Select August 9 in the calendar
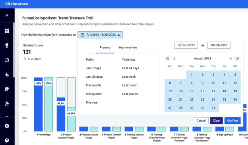The image size is (248, 145). [x=202, y=83]
